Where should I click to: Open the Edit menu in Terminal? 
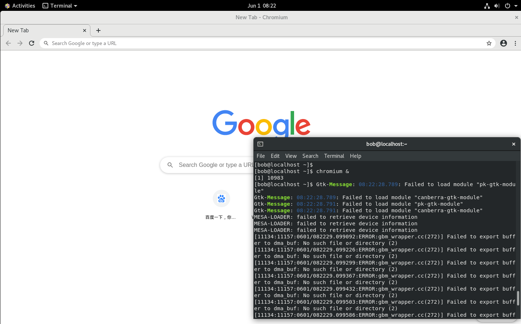(x=275, y=156)
